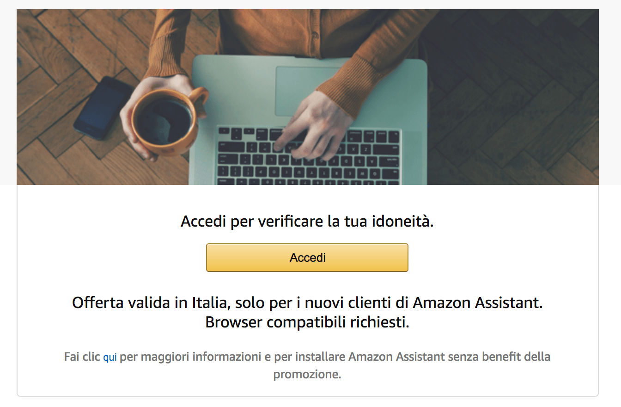The image size is (621, 407).
Task: Click the word 'promozione.' in the footnote
Action: pyautogui.click(x=307, y=374)
